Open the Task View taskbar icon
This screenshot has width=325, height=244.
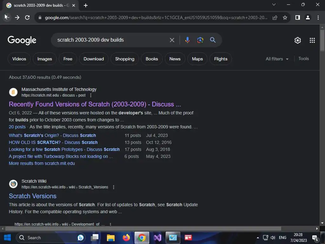click(x=95, y=238)
